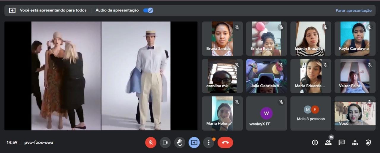380x153 pixels.
Task: Expand the Mais 3 pessoas tile
Action: (311, 113)
